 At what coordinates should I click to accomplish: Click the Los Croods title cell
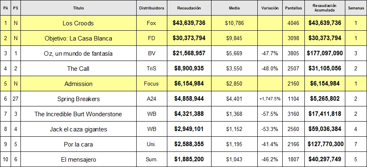(78, 23)
